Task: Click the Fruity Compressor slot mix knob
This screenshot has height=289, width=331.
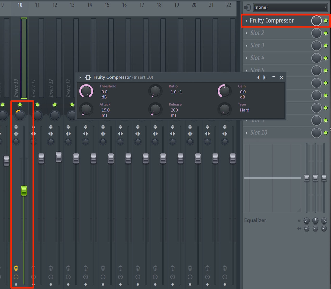Action: point(316,21)
